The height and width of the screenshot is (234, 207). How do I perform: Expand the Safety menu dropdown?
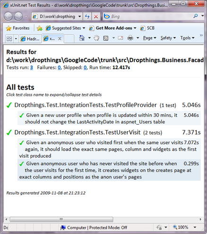point(168,38)
